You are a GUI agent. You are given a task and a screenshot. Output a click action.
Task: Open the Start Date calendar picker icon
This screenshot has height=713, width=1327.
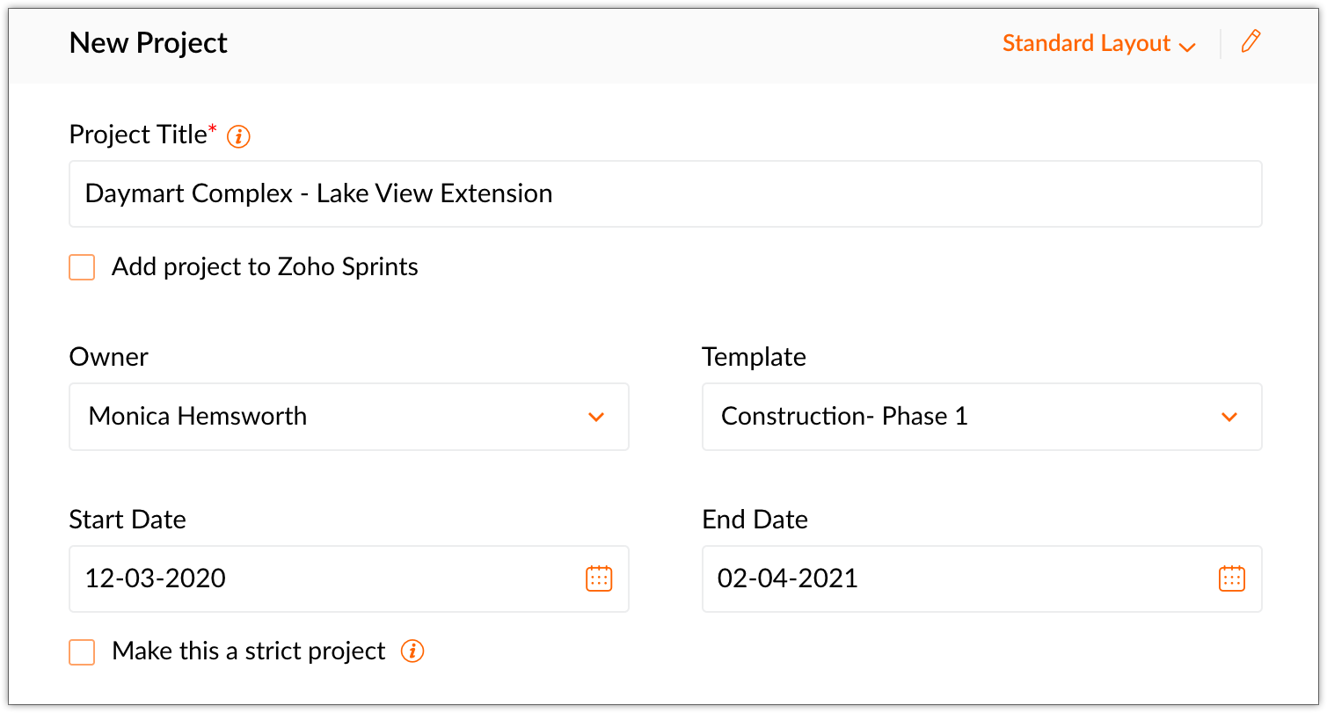599,578
